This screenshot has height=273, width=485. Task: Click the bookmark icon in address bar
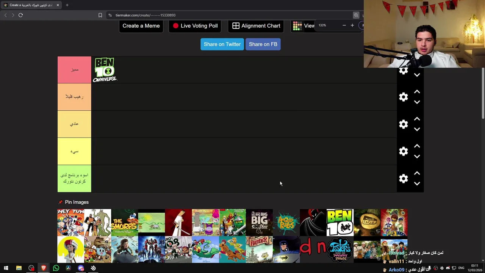(x=100, y=15)
